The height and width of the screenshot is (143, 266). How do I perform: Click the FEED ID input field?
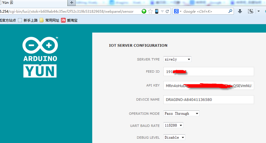(209, 72)
